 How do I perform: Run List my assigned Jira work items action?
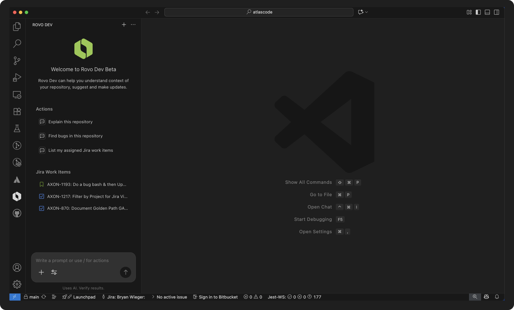coord(76,150)
